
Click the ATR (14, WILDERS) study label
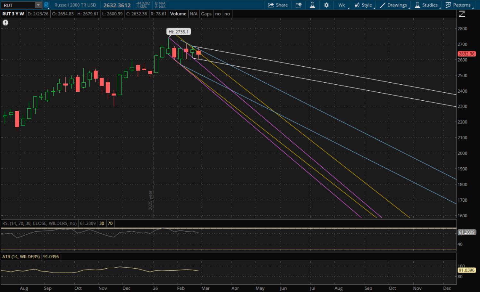pyautogui.click(x=21, y=257)
